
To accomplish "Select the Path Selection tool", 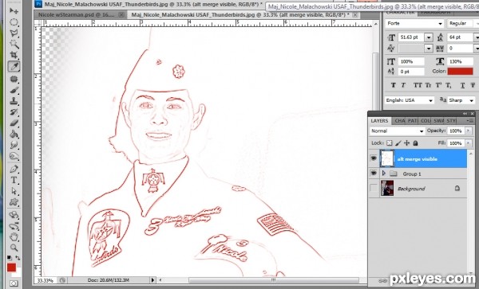I will pos(14,191).
